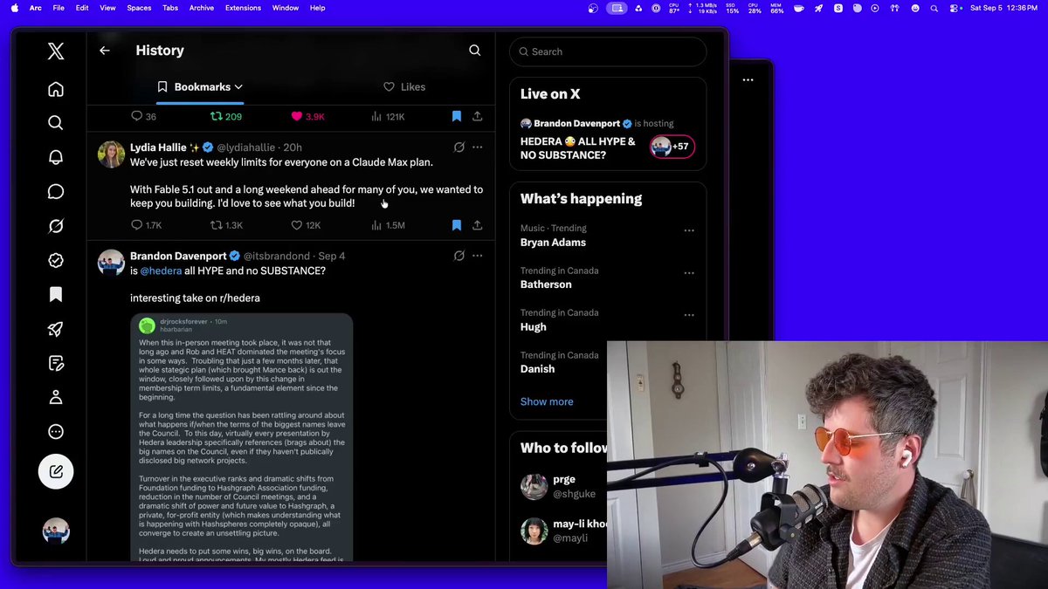
Task: Like Lydia Hallie's post 12K
Action: click(306, 225)
